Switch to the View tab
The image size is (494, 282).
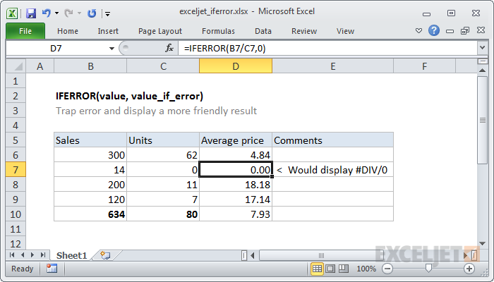click(x=345, y=31)
